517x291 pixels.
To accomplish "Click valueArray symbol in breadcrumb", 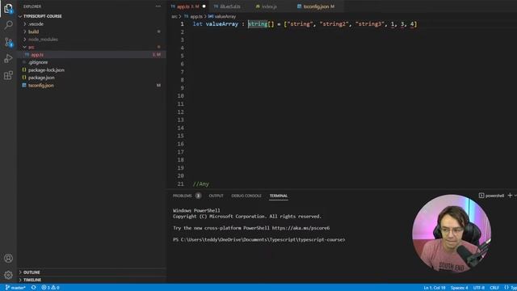I will pos(225,16).
